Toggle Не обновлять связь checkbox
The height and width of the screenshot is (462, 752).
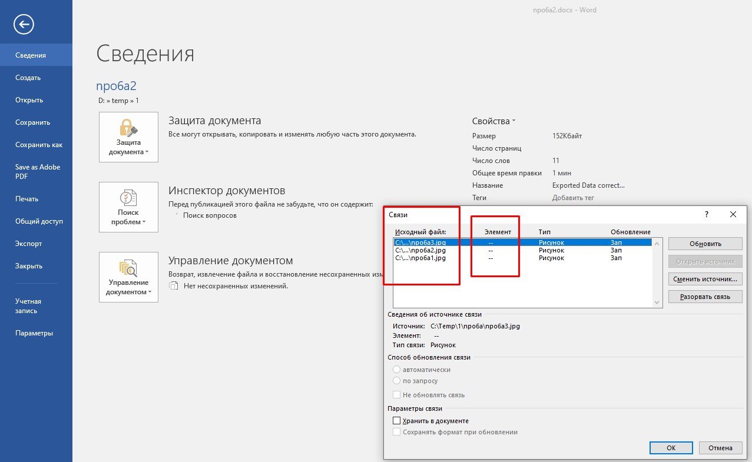coord(397,395)
